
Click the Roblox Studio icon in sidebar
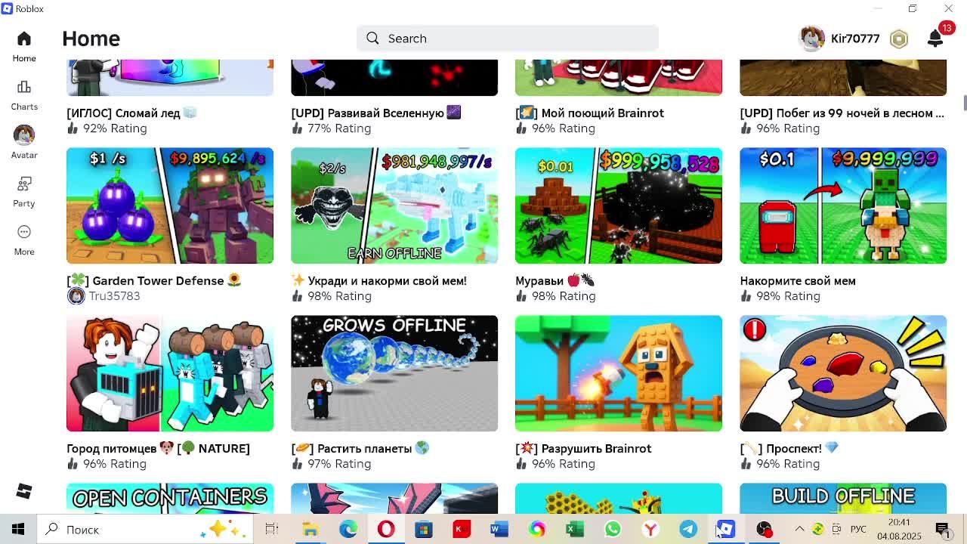23,491
